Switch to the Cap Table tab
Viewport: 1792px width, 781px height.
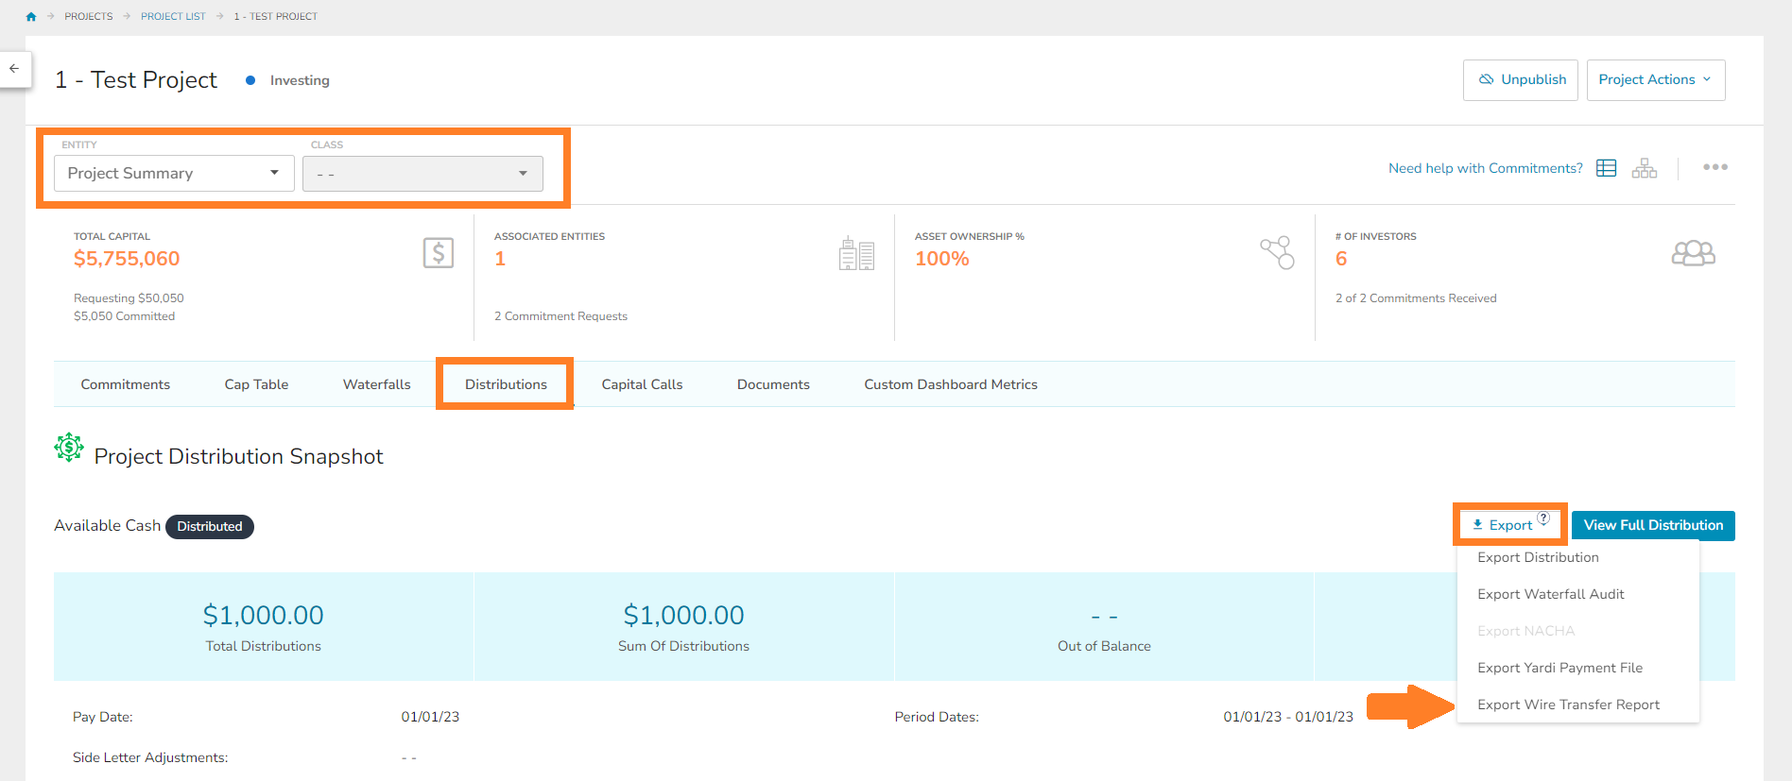point(256,384)
